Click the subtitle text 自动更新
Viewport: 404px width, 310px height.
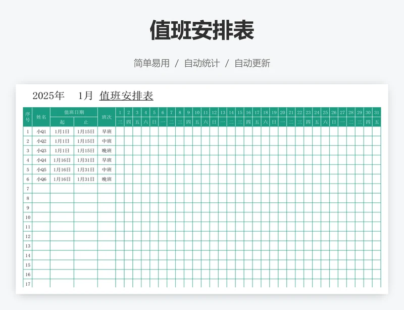point(252,63)
